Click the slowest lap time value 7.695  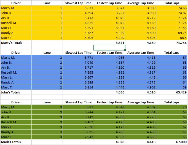point(78,72)
